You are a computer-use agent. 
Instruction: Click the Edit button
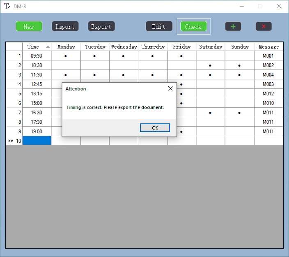[x=159, y=26]
